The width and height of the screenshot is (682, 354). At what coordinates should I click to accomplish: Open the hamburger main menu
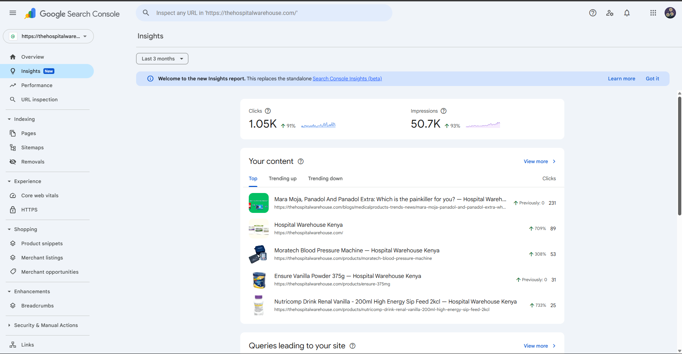13,13
